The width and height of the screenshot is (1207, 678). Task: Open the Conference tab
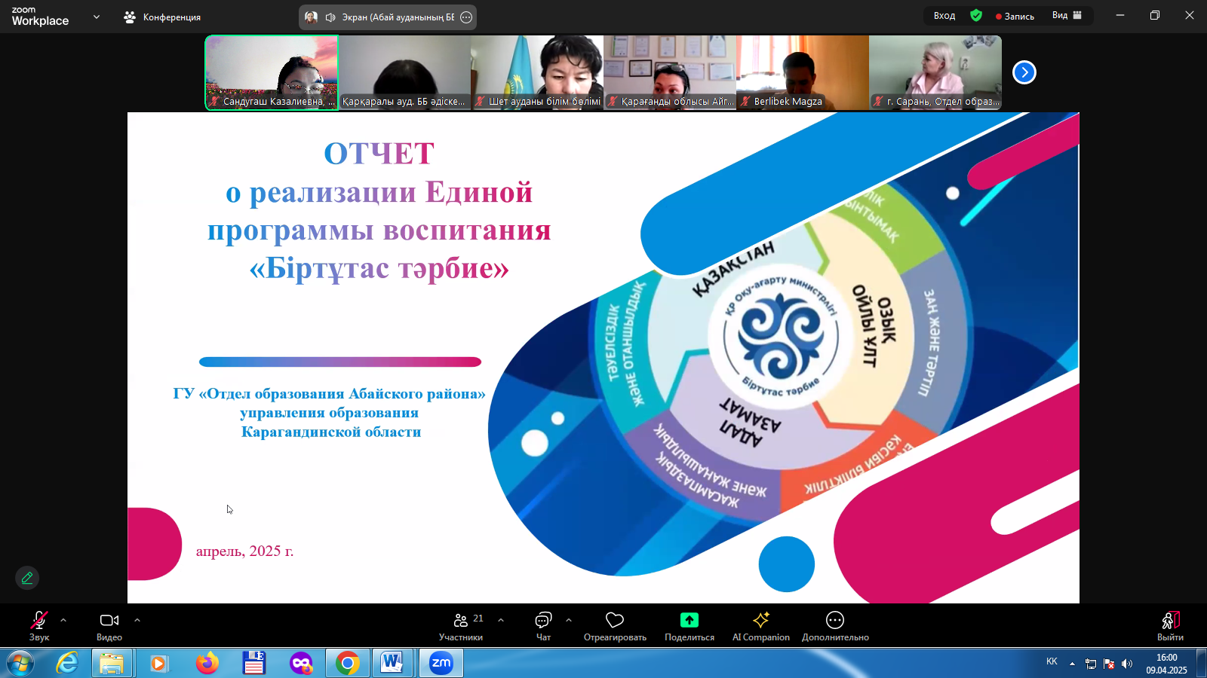click(x=163, y=17)
